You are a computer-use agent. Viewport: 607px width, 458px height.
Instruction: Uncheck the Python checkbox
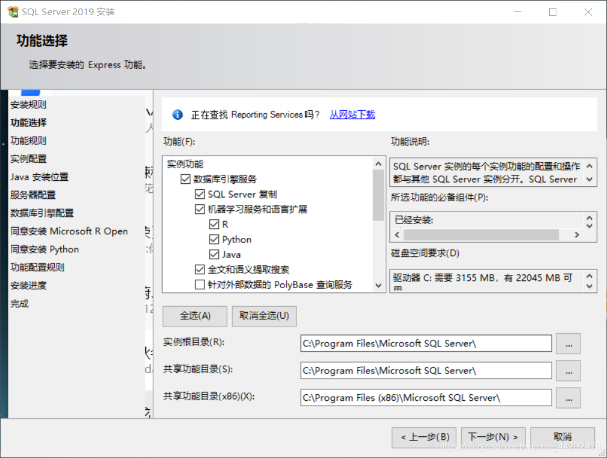pyautogui.click(x=214, y=239)
